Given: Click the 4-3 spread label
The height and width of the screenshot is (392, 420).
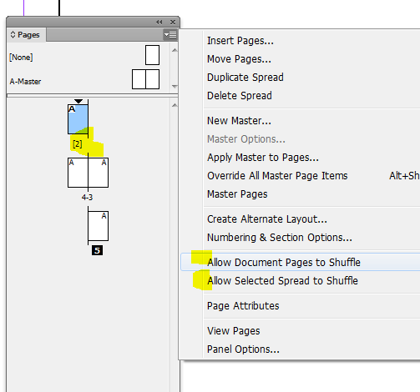Looking at the screenshot, I should point(87,198).
